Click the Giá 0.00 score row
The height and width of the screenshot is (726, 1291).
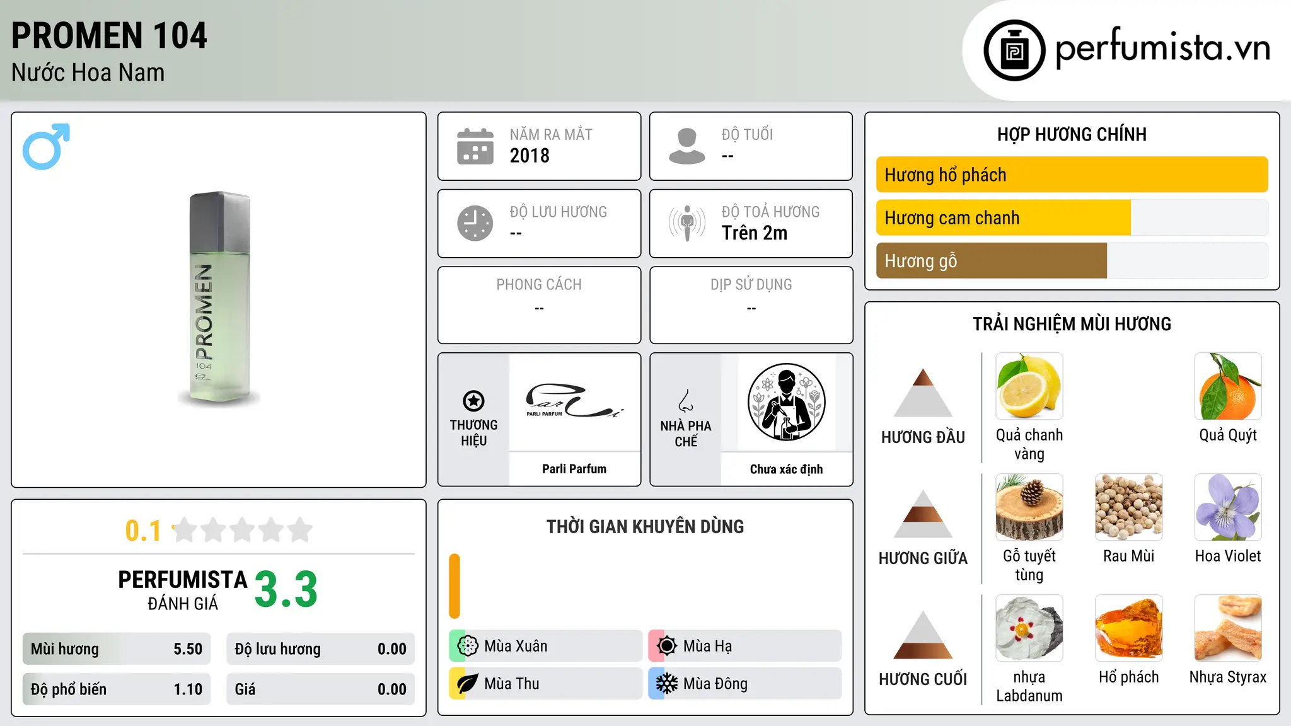320,689
